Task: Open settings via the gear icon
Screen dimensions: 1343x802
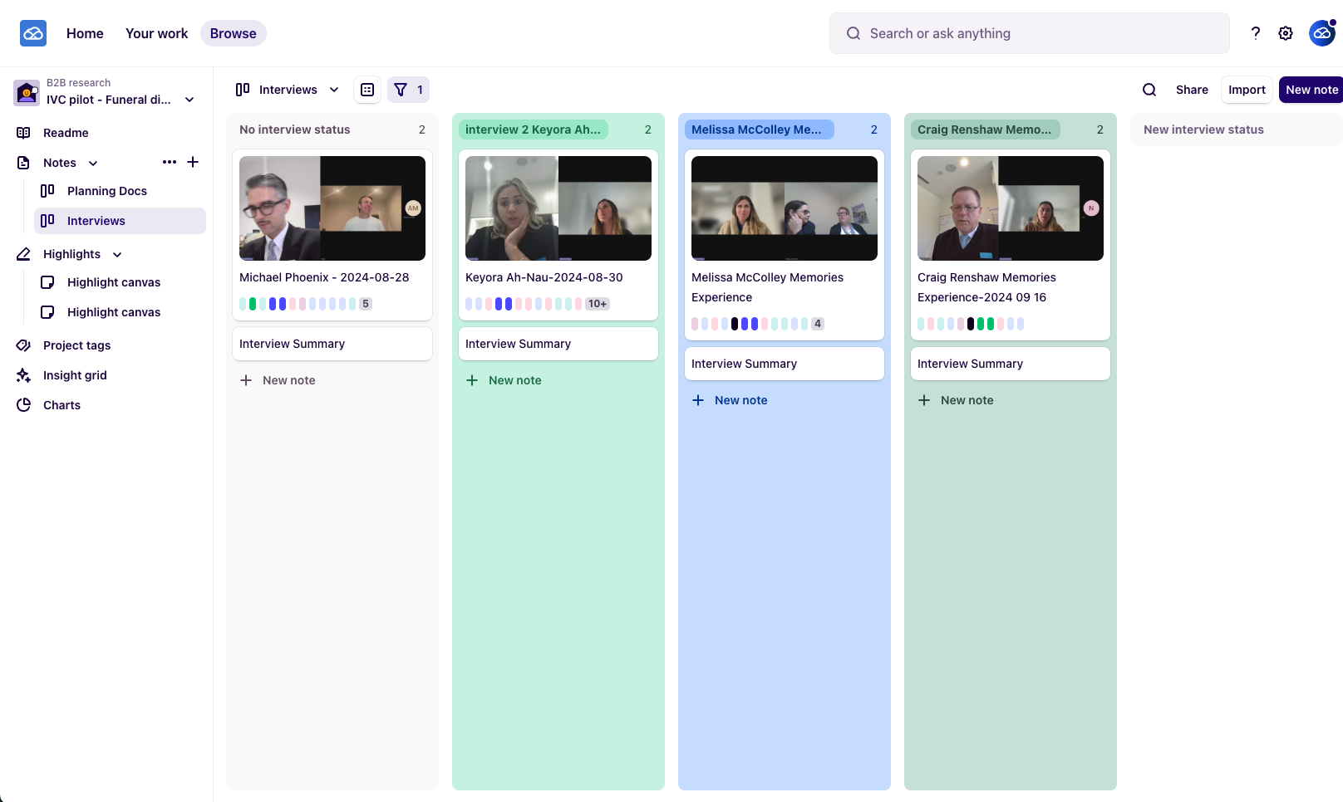Action: point(1285,33)
